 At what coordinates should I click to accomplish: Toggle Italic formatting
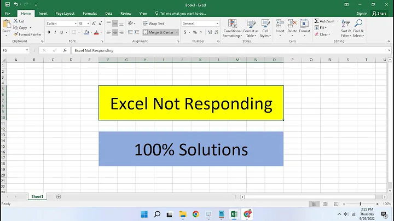[x=55, y=32]
